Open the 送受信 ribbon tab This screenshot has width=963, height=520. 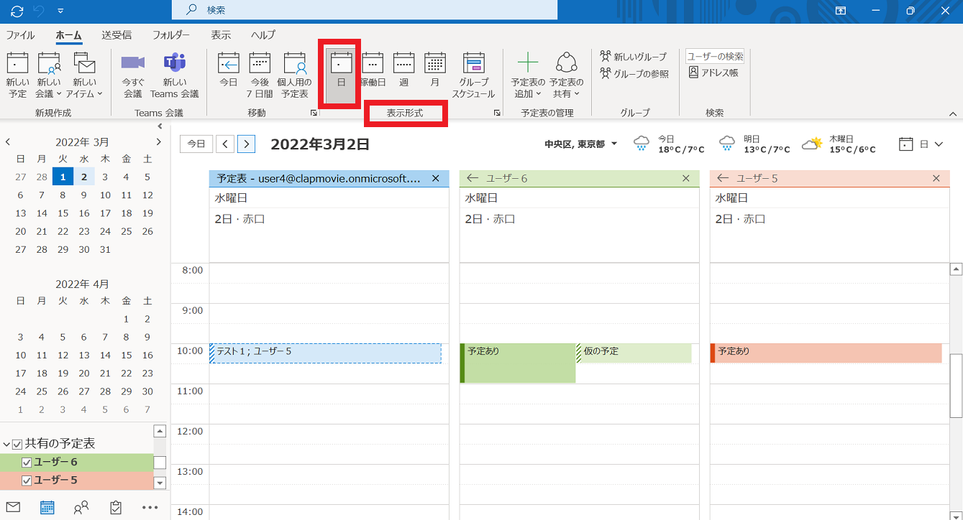[116, 34]
